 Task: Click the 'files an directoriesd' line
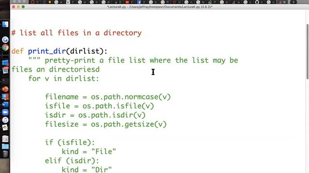point(56,69)
